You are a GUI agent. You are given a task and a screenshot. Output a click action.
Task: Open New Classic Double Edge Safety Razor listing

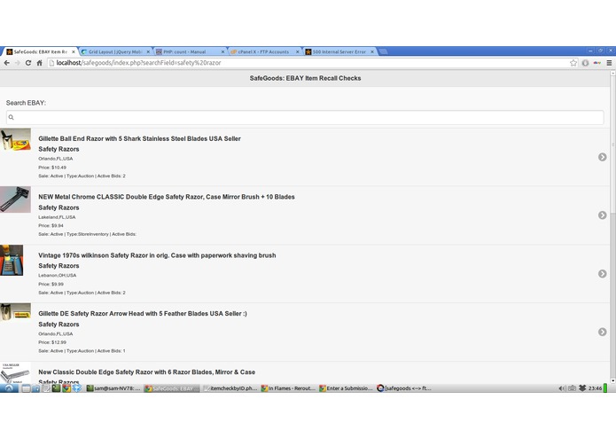point(305,372)
